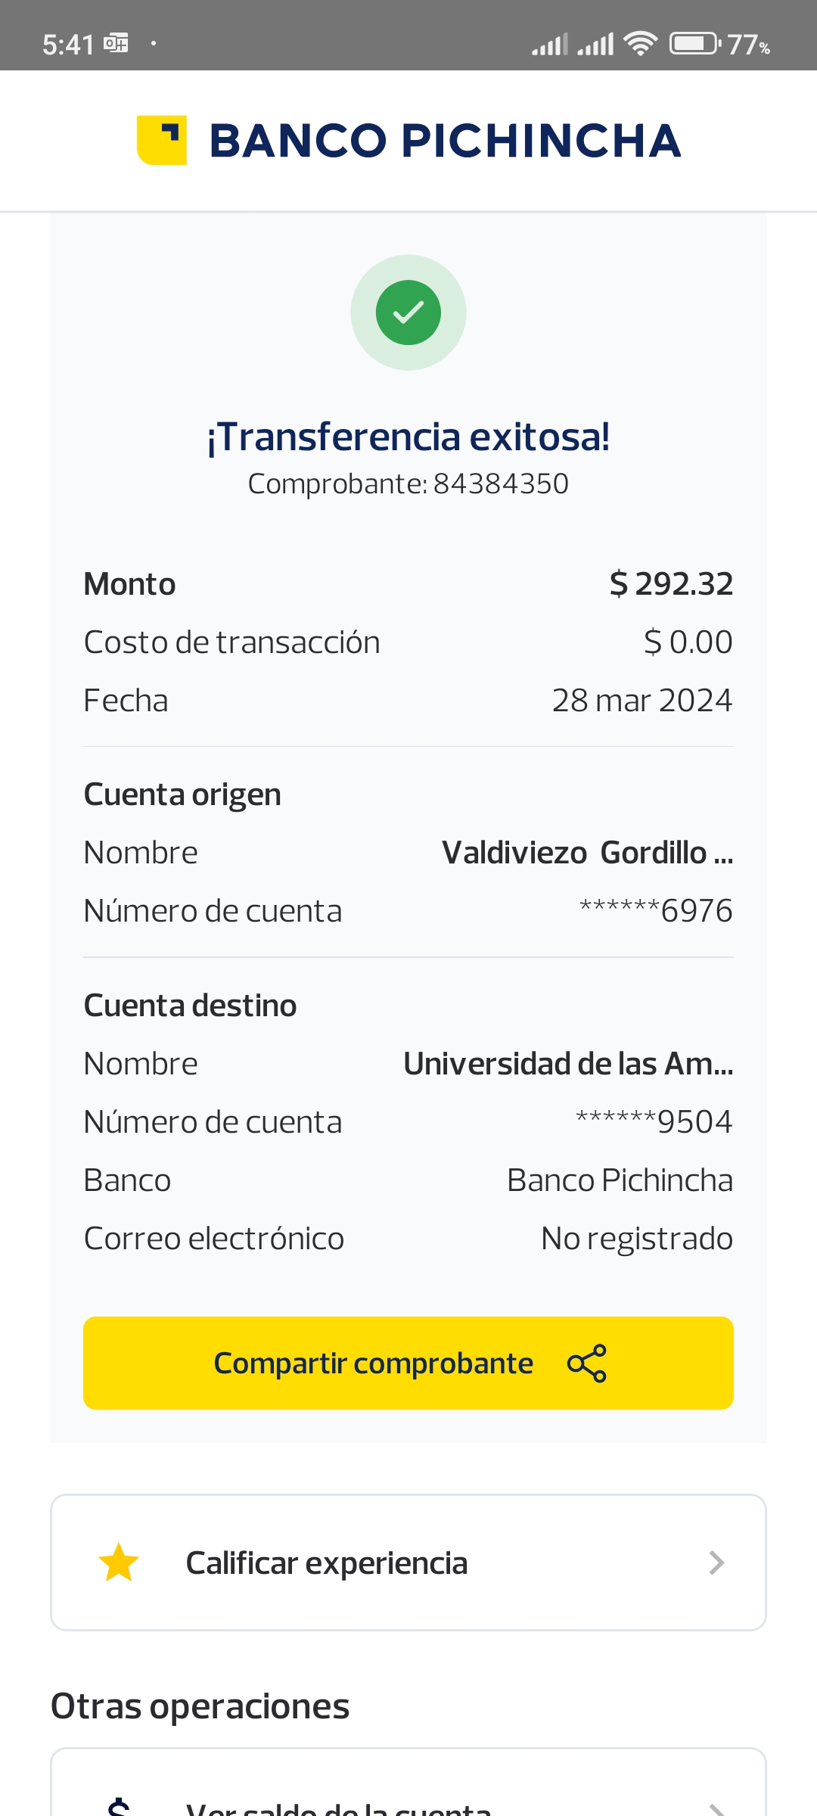817x1816 pixels.
Task: Tap the truncated Universidad de las Am name
Action: 568,1064
